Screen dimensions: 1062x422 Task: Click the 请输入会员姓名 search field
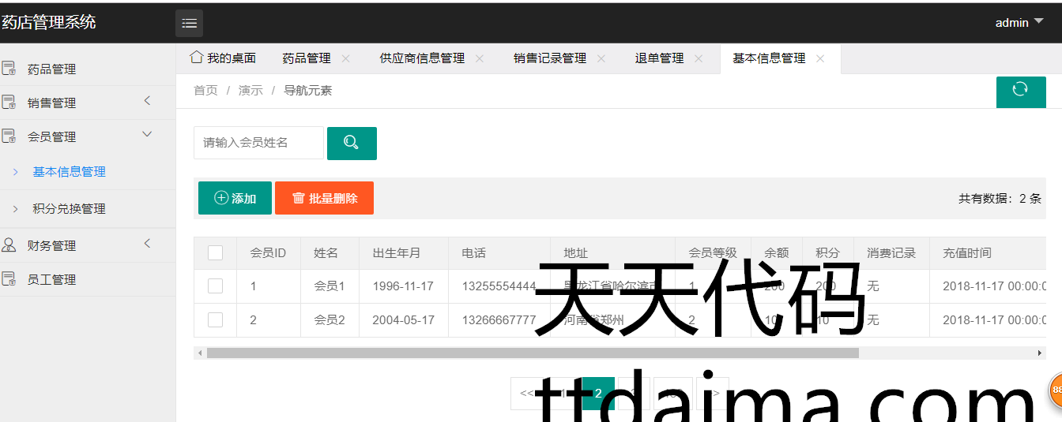pyautogui.click(x=258, y=143)
